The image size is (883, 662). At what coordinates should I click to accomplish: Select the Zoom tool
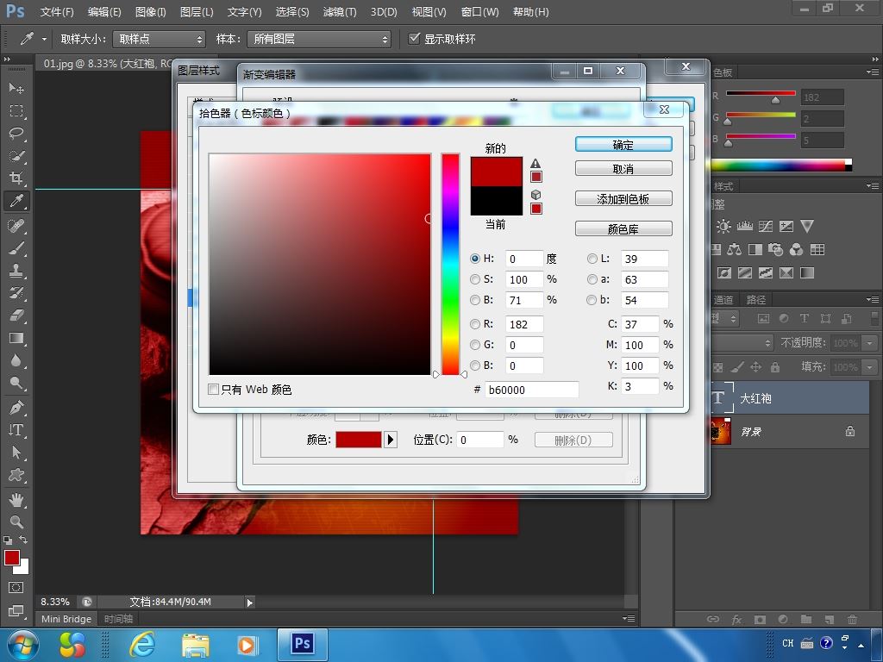click(x=16, y=521)
